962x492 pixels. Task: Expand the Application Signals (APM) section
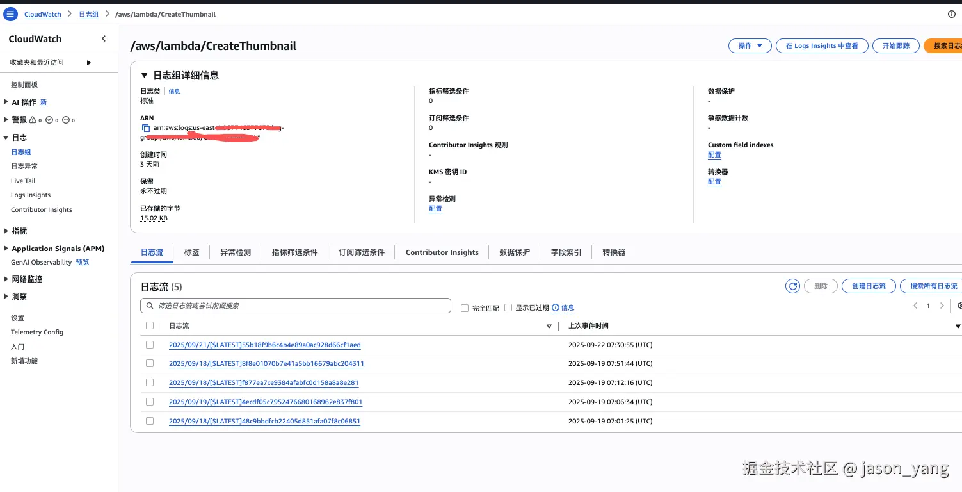click(x=6, y=249)
